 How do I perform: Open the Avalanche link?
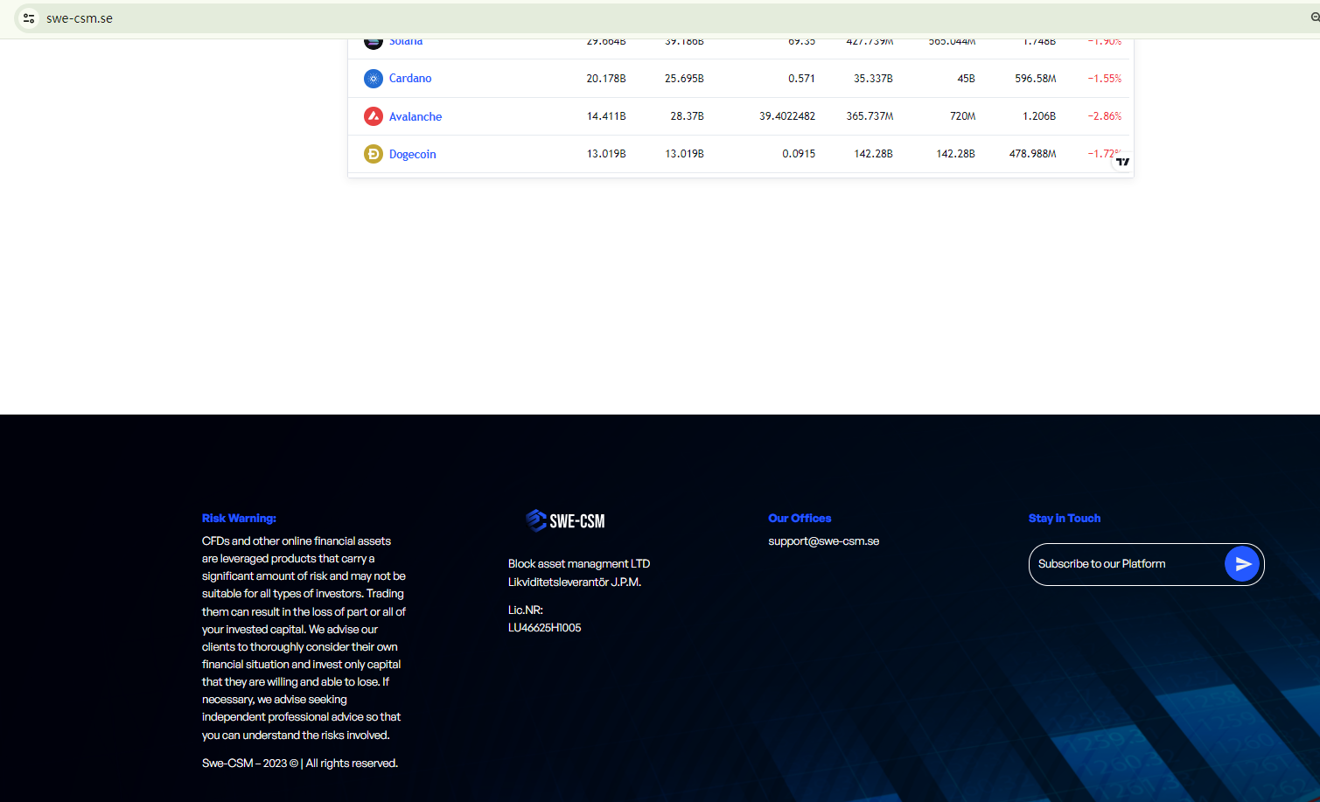coord(416,116)
